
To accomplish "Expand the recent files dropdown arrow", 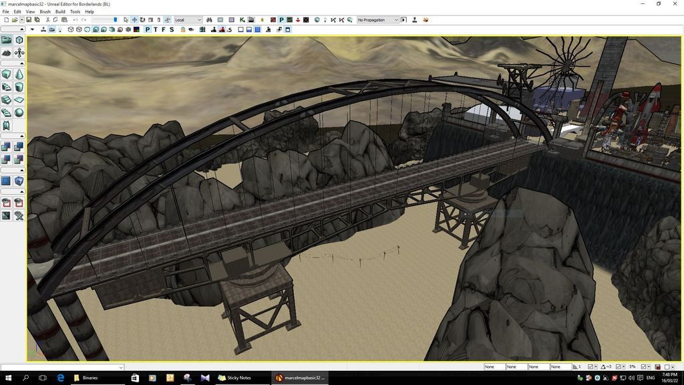I will 22,19.
